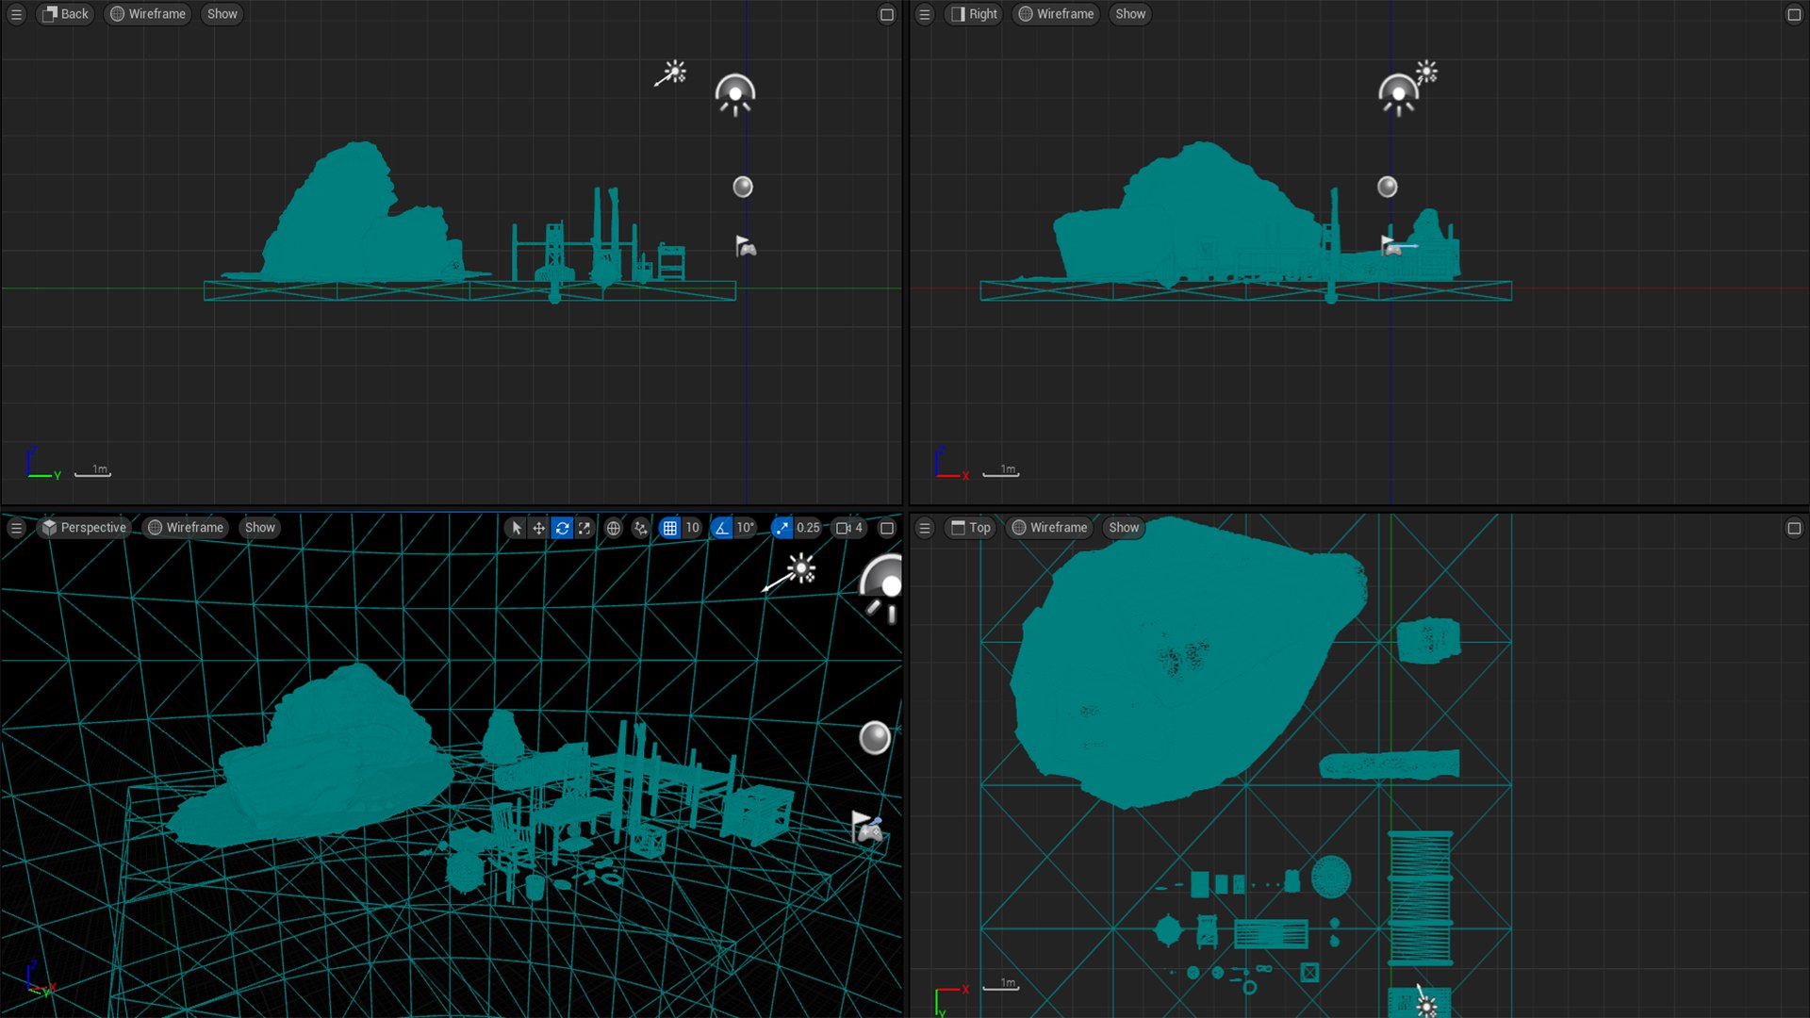1810x1018 pixels.
Task: Maximize the Back viewport
Action: pyautogui.click(x=887, y=14)
